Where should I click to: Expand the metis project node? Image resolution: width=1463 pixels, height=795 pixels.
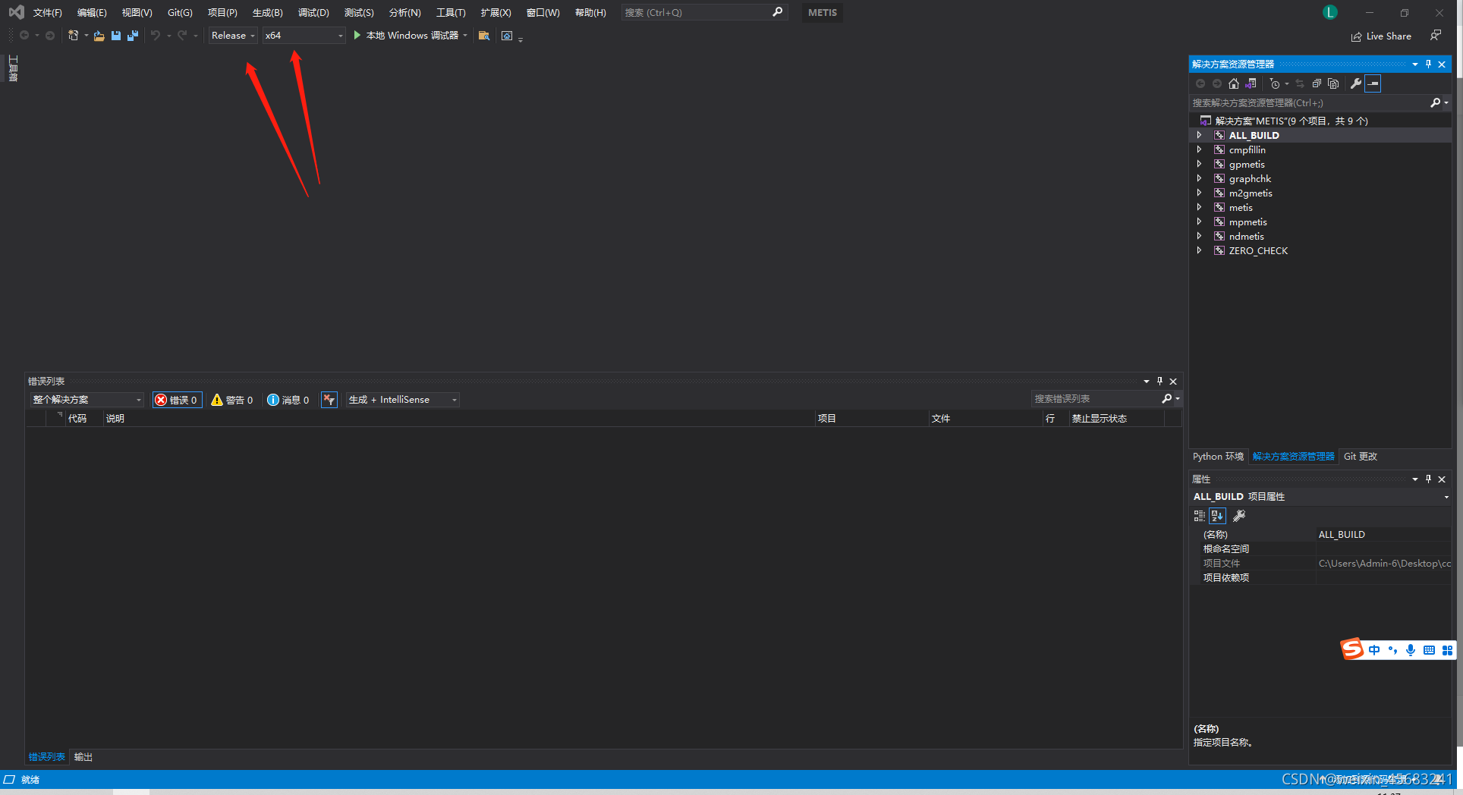1199,207
